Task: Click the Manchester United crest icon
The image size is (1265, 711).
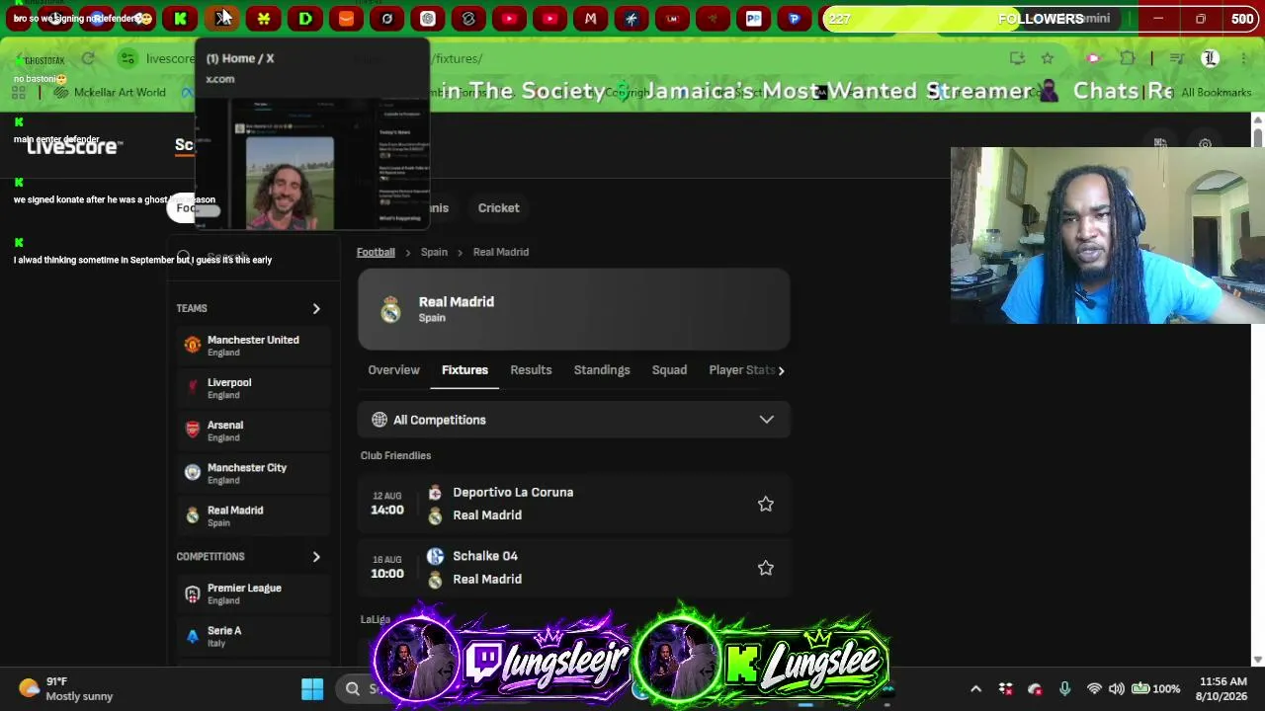Action: pyautogui.click(x=193, y=345)
